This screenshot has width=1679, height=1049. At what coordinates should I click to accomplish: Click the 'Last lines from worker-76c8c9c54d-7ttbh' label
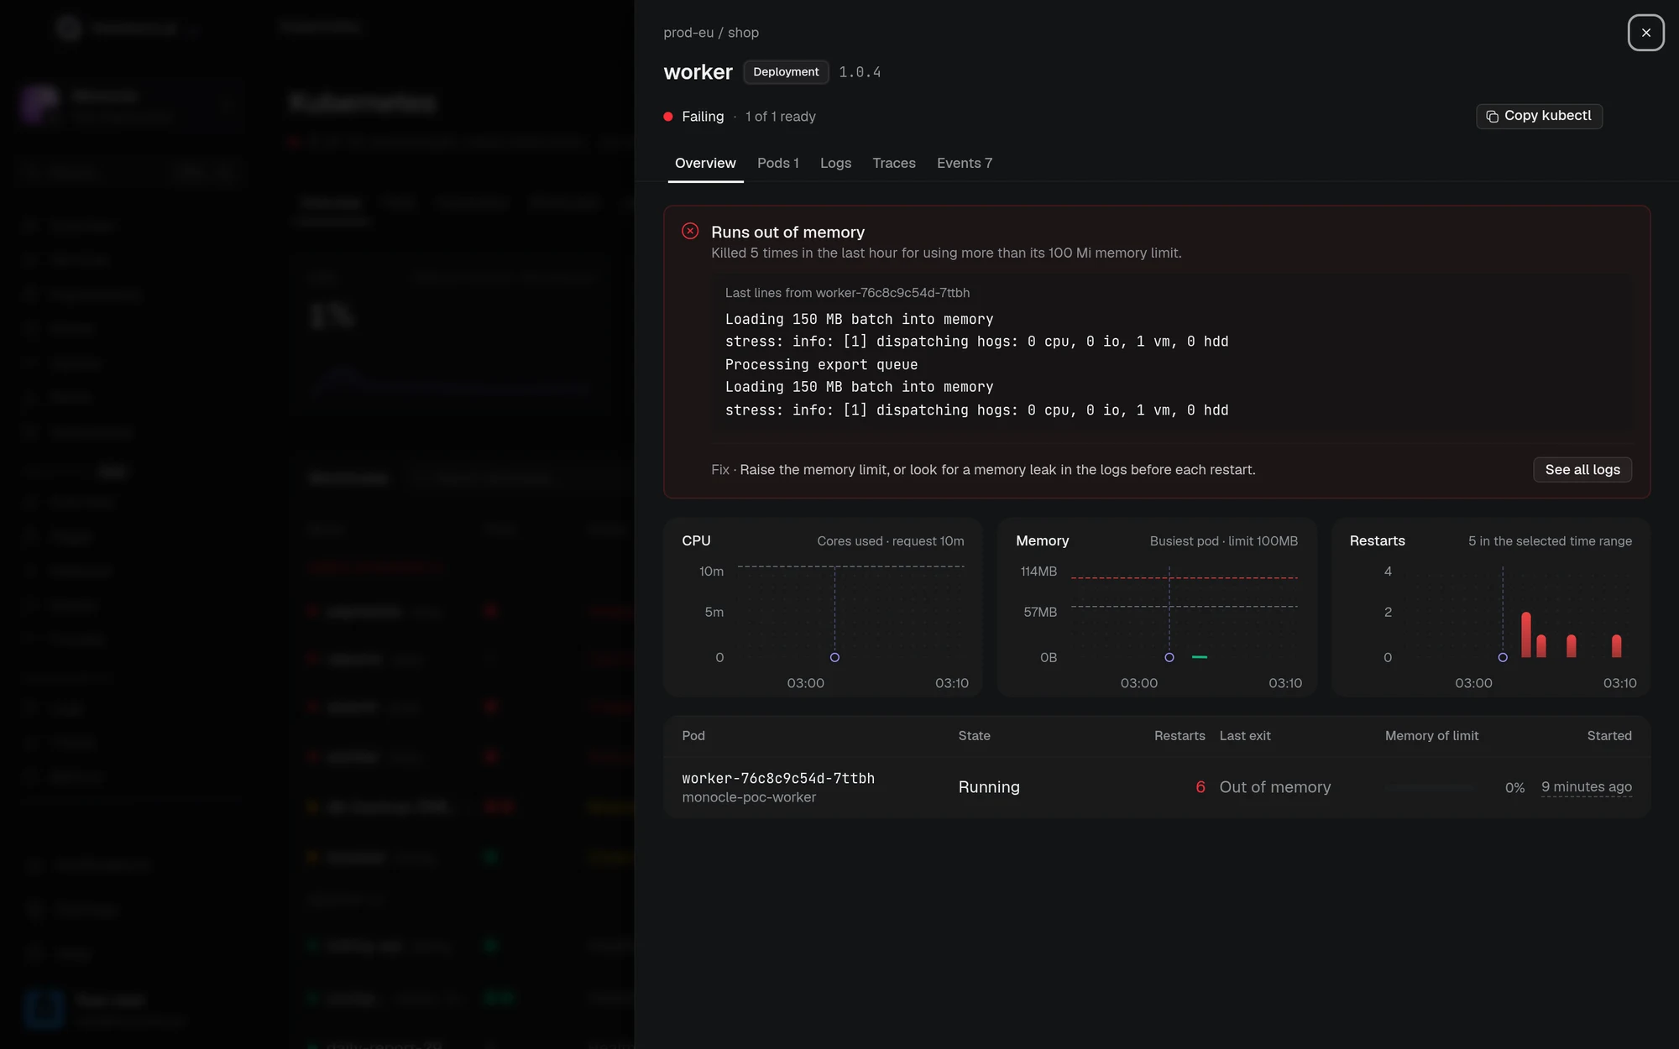tap(847, 293)
